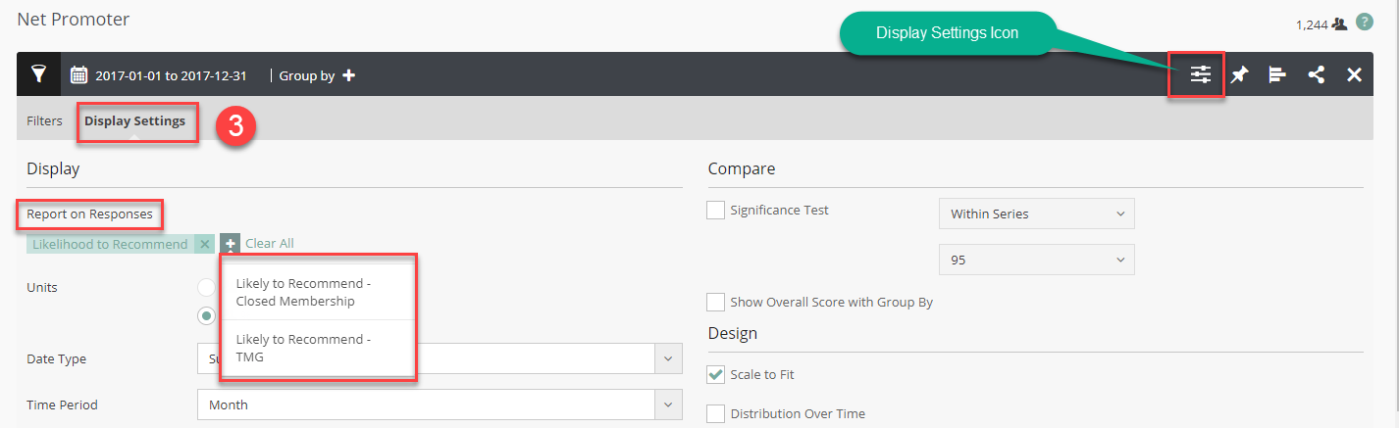The height and width of the screenshot is (428, 1399).
Task: Click the help question mark icon
Action: (x=1364, y=22)
